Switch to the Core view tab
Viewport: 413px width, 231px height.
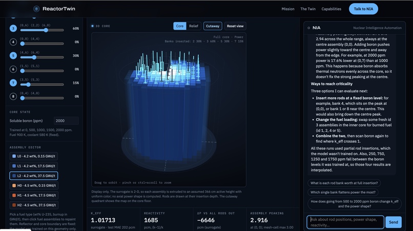click(180, 26)
